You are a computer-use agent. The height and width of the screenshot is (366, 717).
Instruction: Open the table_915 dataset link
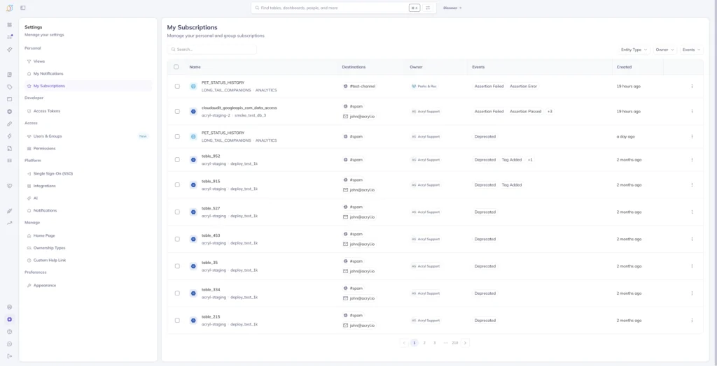click(211, 181)
